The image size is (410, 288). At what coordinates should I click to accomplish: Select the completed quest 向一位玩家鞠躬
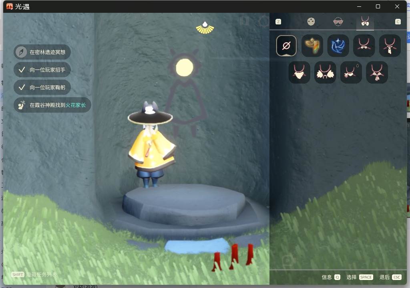tap(42, 87)
